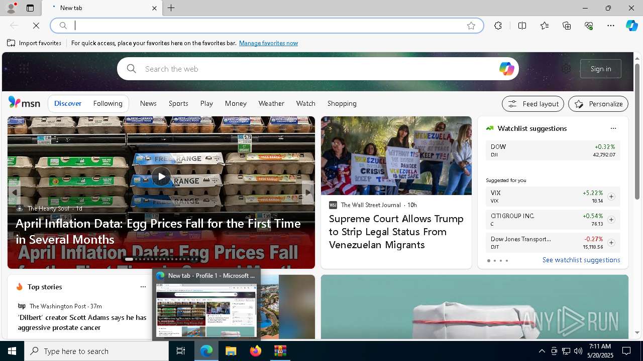Open notifications center icon
Image resolution: width=643 pixels, height=361 pixels.
tap(626, 351)
